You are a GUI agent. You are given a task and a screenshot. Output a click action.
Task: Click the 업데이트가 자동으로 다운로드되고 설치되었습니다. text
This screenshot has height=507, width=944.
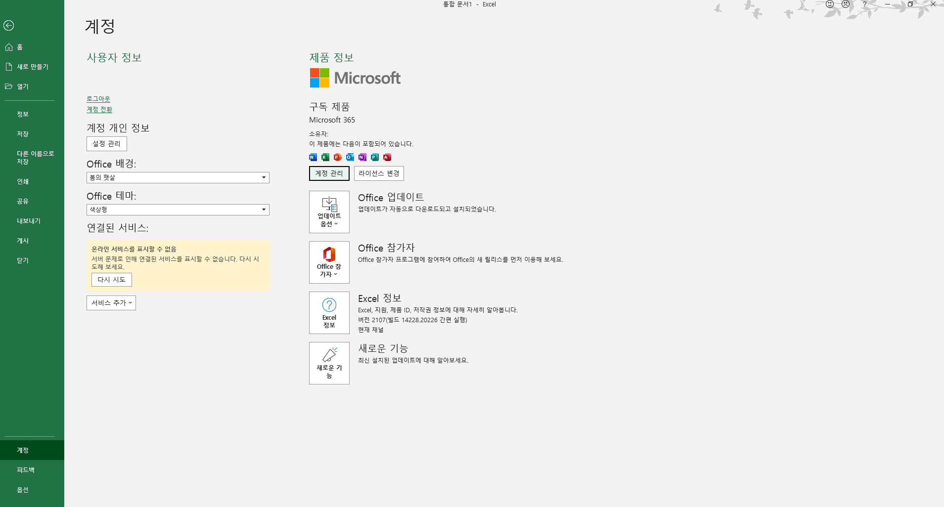coord(427,209)
